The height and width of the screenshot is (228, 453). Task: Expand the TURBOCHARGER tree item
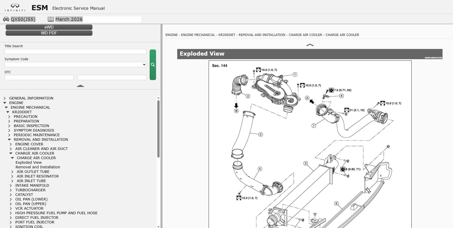coord(11,190)
